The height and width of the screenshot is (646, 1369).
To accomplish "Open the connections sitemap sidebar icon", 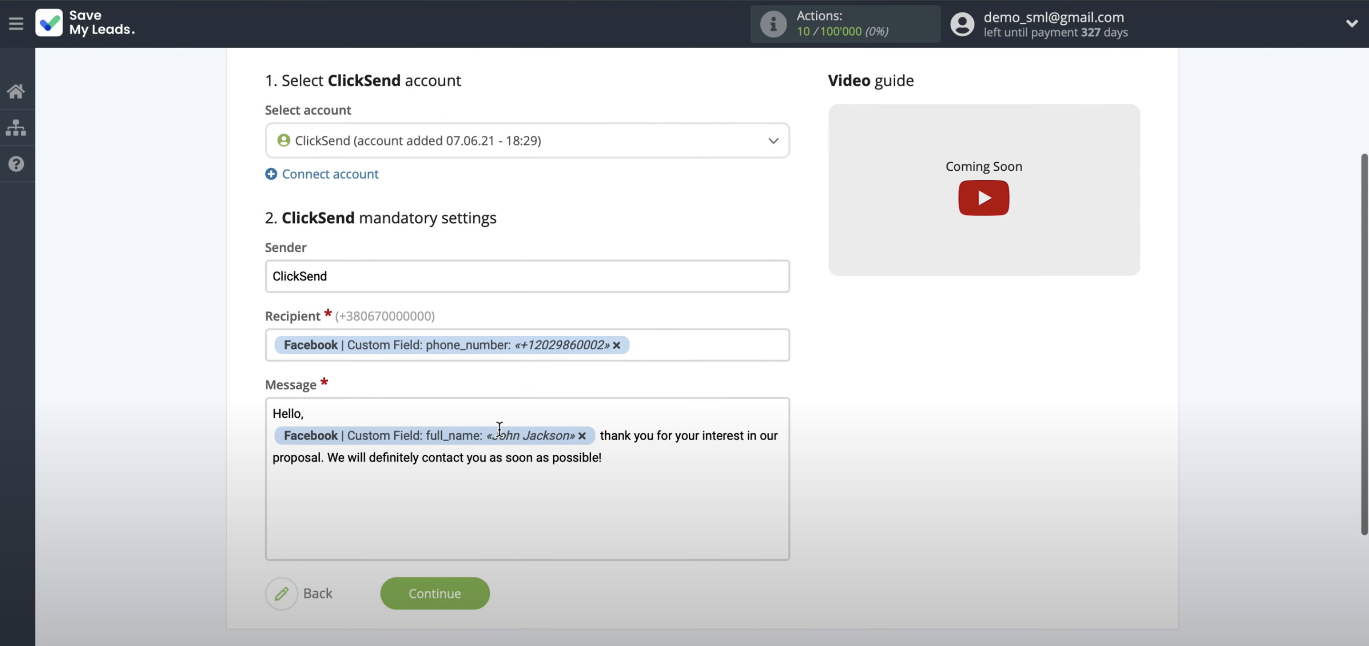I will pos(16,127).
